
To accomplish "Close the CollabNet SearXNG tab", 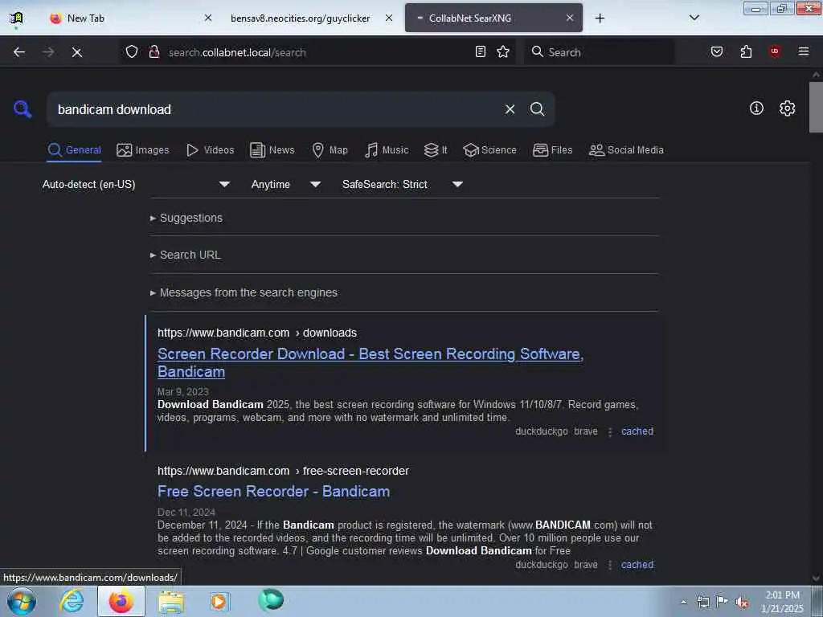I will coord(570,18).
